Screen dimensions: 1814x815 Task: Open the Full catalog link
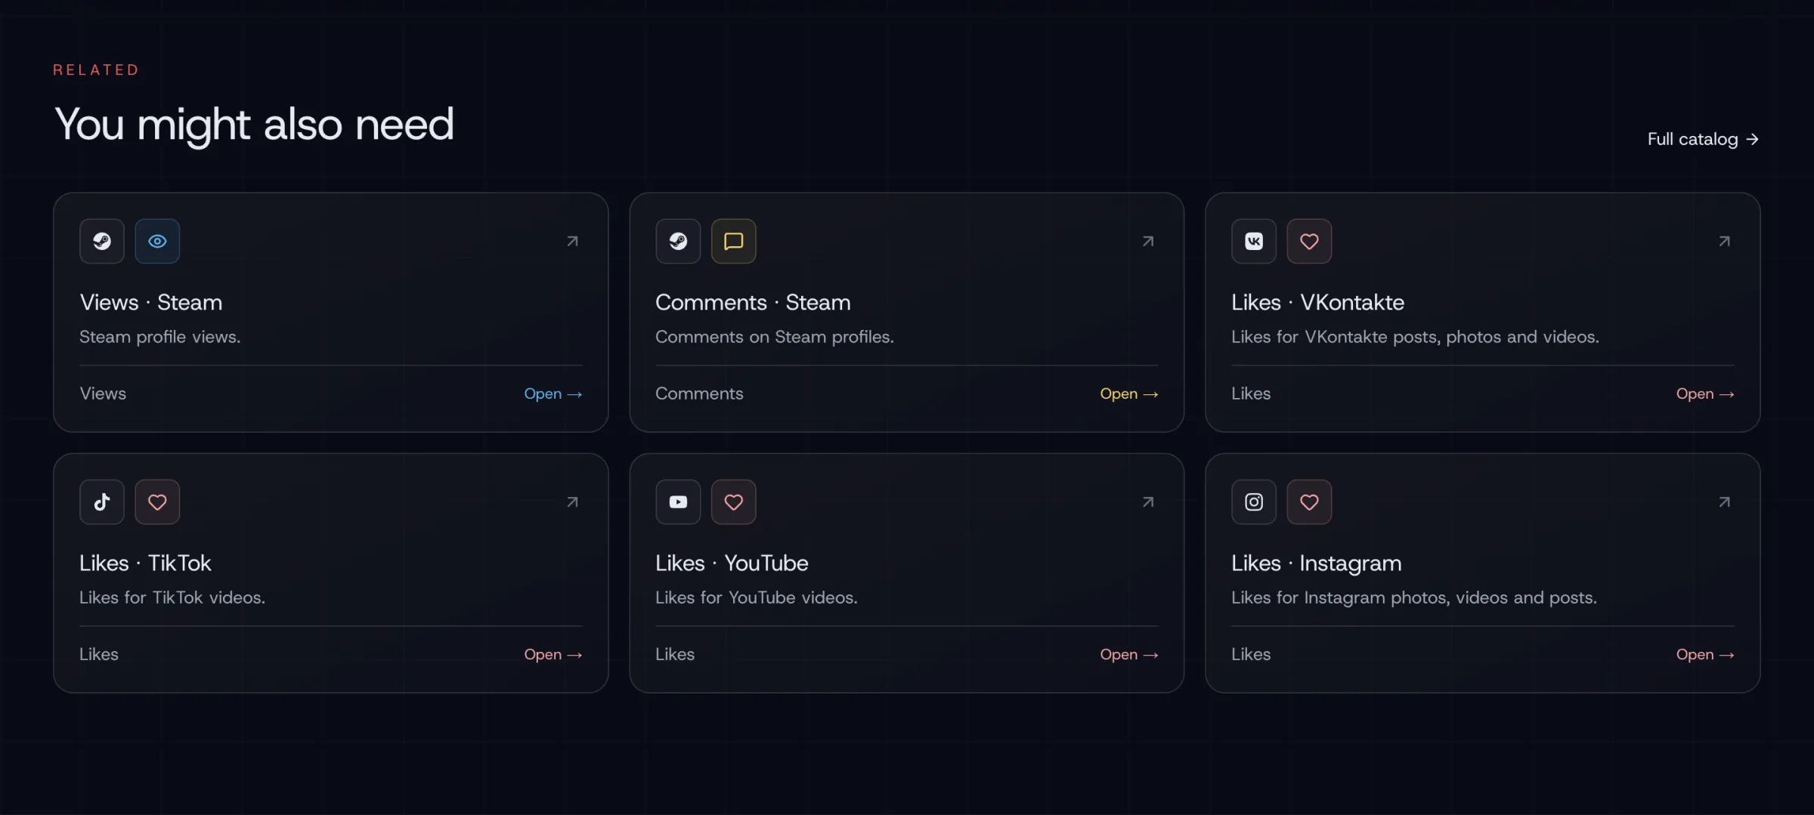pyautogui.click(x=1703, y=139)
